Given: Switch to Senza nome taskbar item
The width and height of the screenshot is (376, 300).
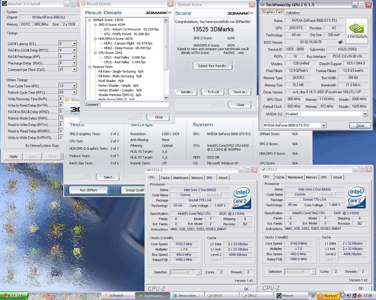Looking at the screenshot, I should (187, 296).
